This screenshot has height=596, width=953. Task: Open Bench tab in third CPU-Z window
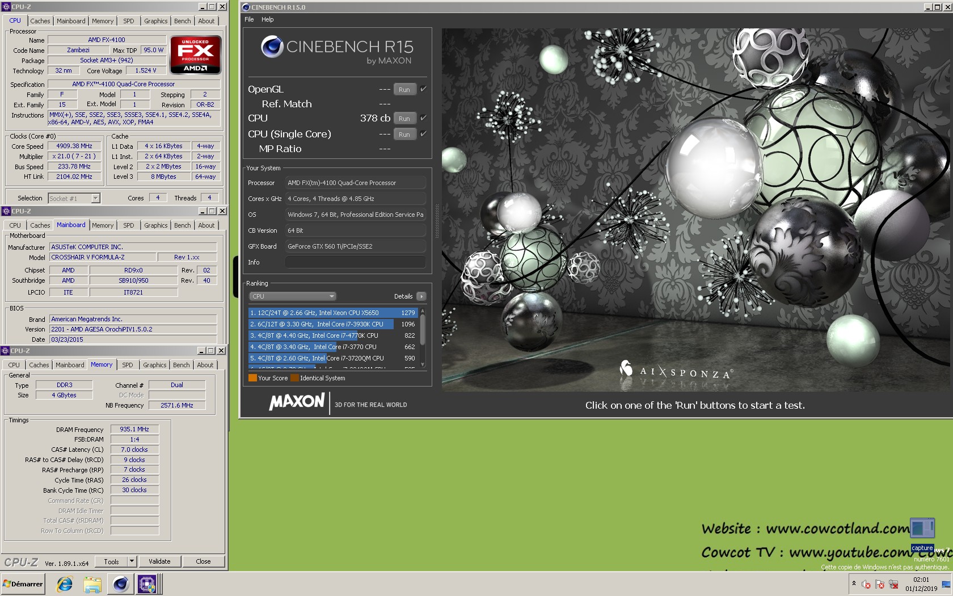182,365
